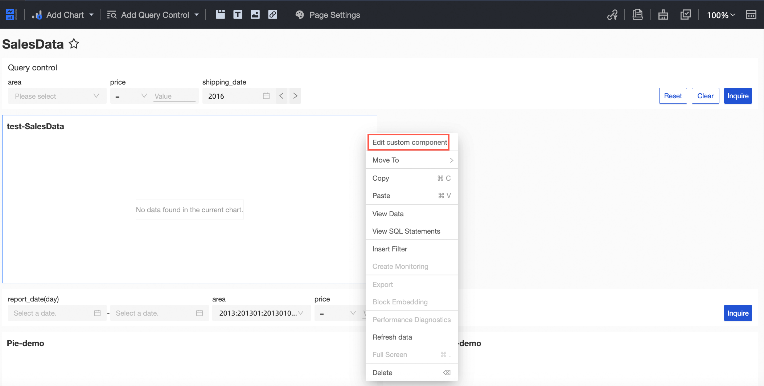
Task: Click the stacked documents icon in the toolbar
Action: (x=637, y=15)
